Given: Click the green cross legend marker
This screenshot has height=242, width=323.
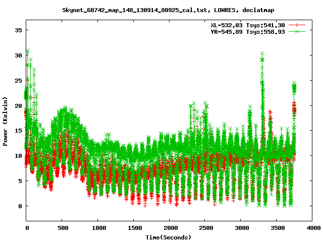Looking at the screenshot, I should click(x=297, y=31).
